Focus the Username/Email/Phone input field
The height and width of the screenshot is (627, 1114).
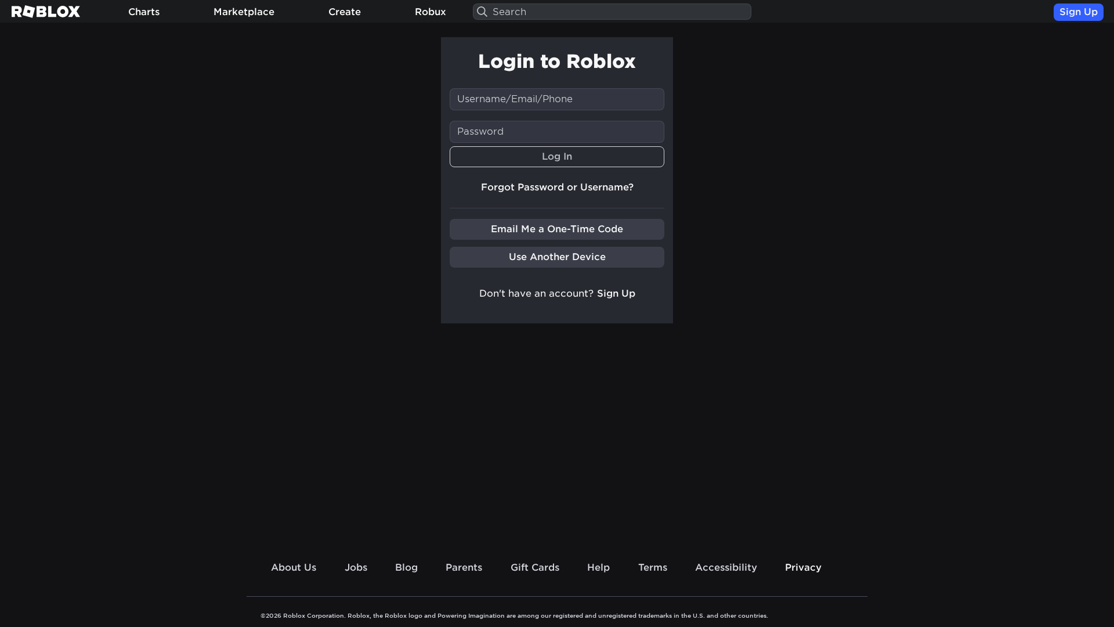pos(556,99)
